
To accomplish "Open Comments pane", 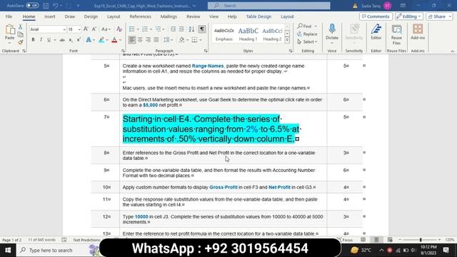I will pos(376,16).
